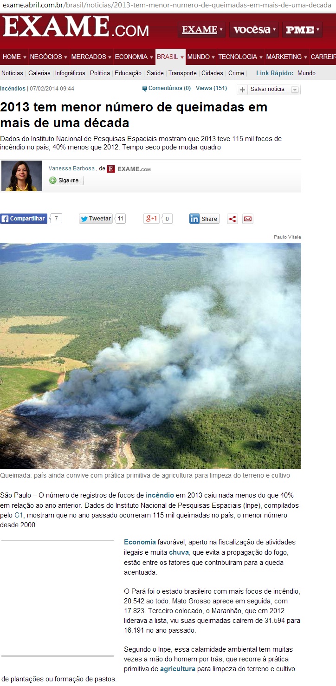Image resolution: width=336 pixels, height=686 pixels.
Task: Share the article via the email envelope icon
Action: pos(248,219)
